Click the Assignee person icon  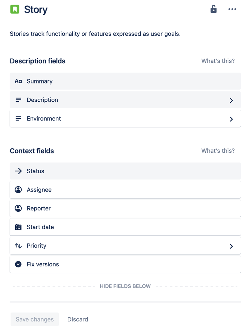18,190
